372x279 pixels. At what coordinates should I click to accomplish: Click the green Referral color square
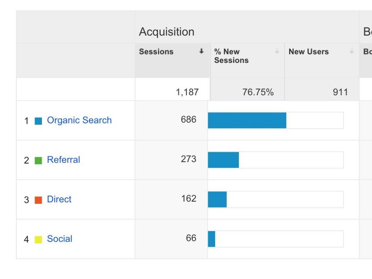38,160
